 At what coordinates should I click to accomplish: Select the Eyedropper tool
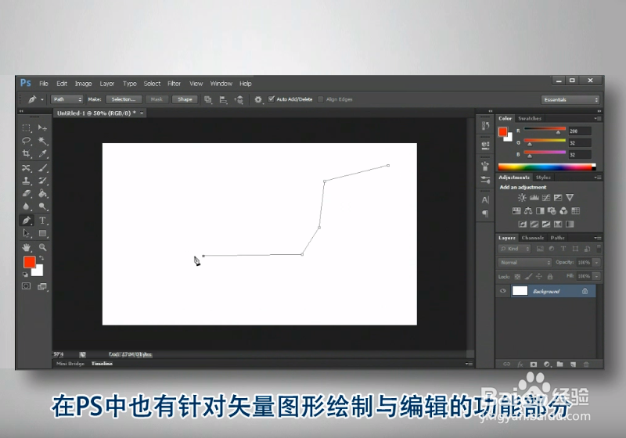(42, 153)
